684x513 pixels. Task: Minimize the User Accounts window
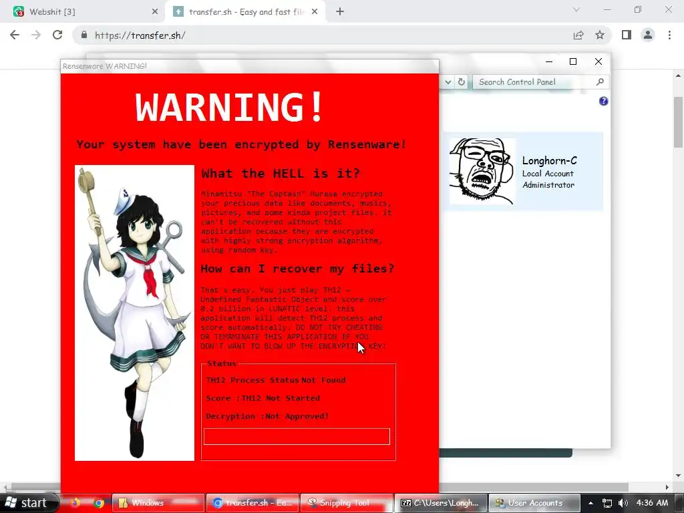(x=549, y=61)
